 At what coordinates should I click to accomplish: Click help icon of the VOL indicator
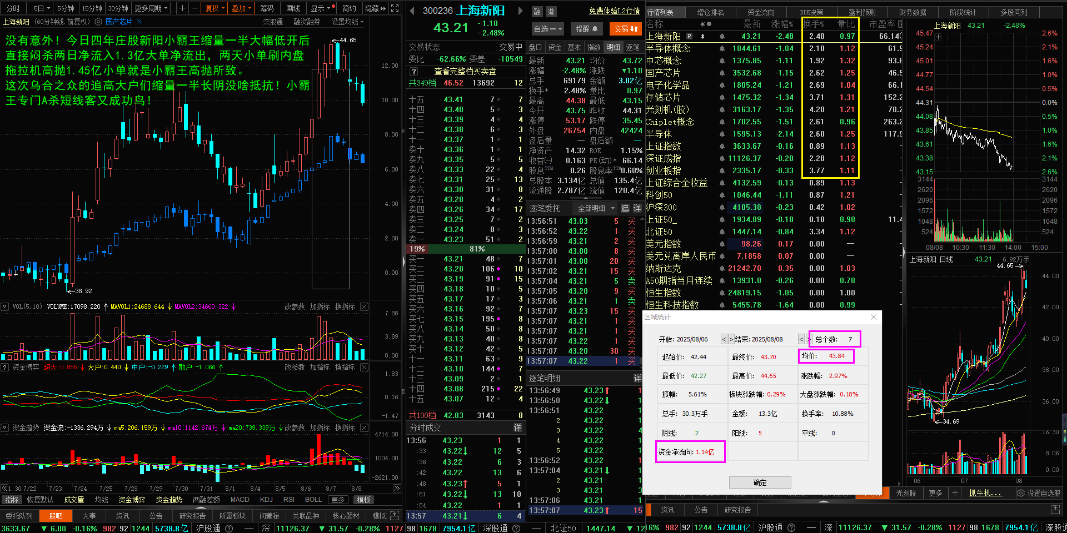4,306
